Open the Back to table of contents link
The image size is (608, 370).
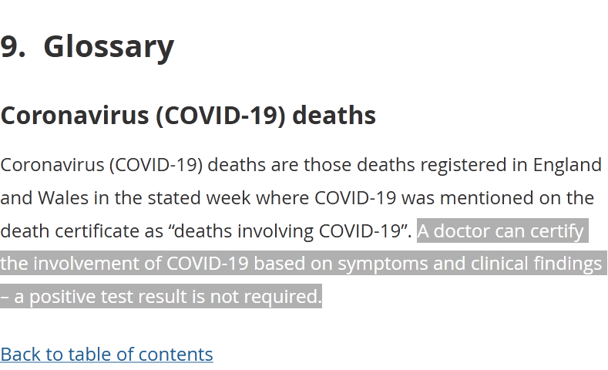click(x=106, y=354)
